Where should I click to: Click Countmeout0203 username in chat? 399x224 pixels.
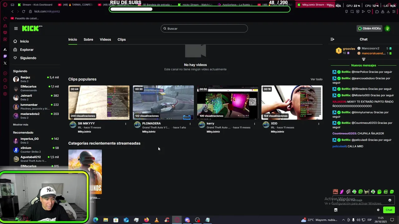(x=344, y=133)
